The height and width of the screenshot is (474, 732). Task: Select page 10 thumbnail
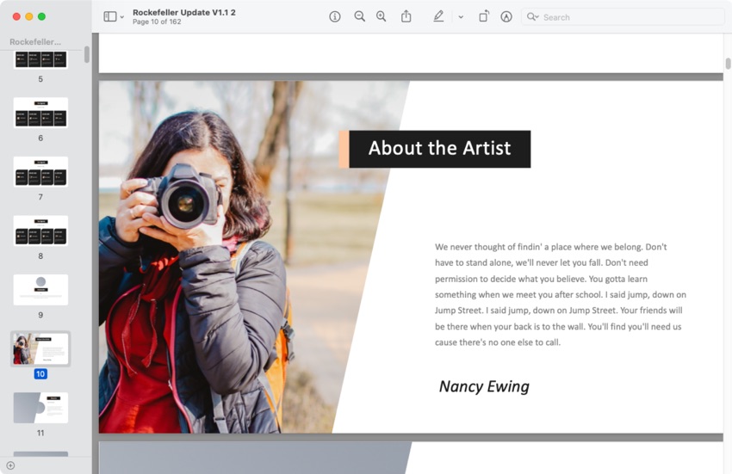click(x=40, y=348)
